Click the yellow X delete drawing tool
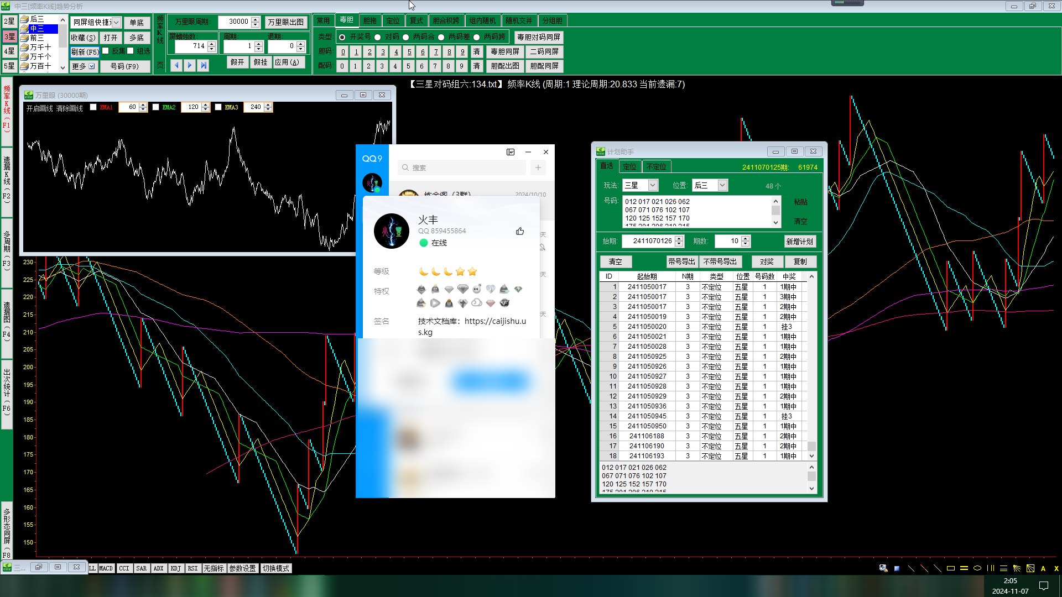The image size is (1062, 597). point(1056,568)
